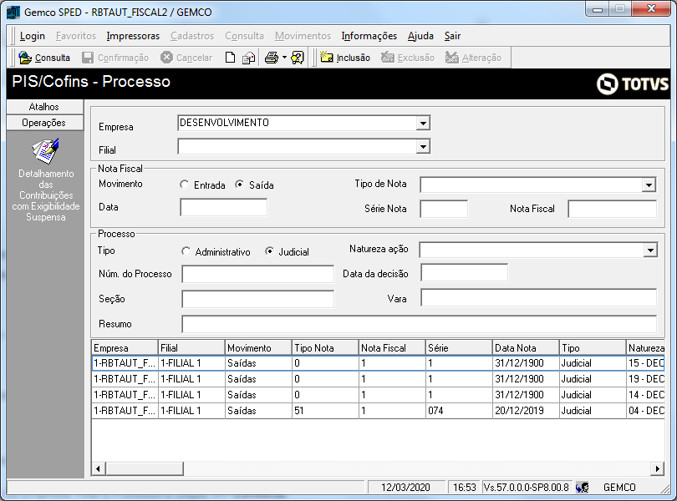Click the Empresa column header
Screen dimensions: 677x501
125,348
